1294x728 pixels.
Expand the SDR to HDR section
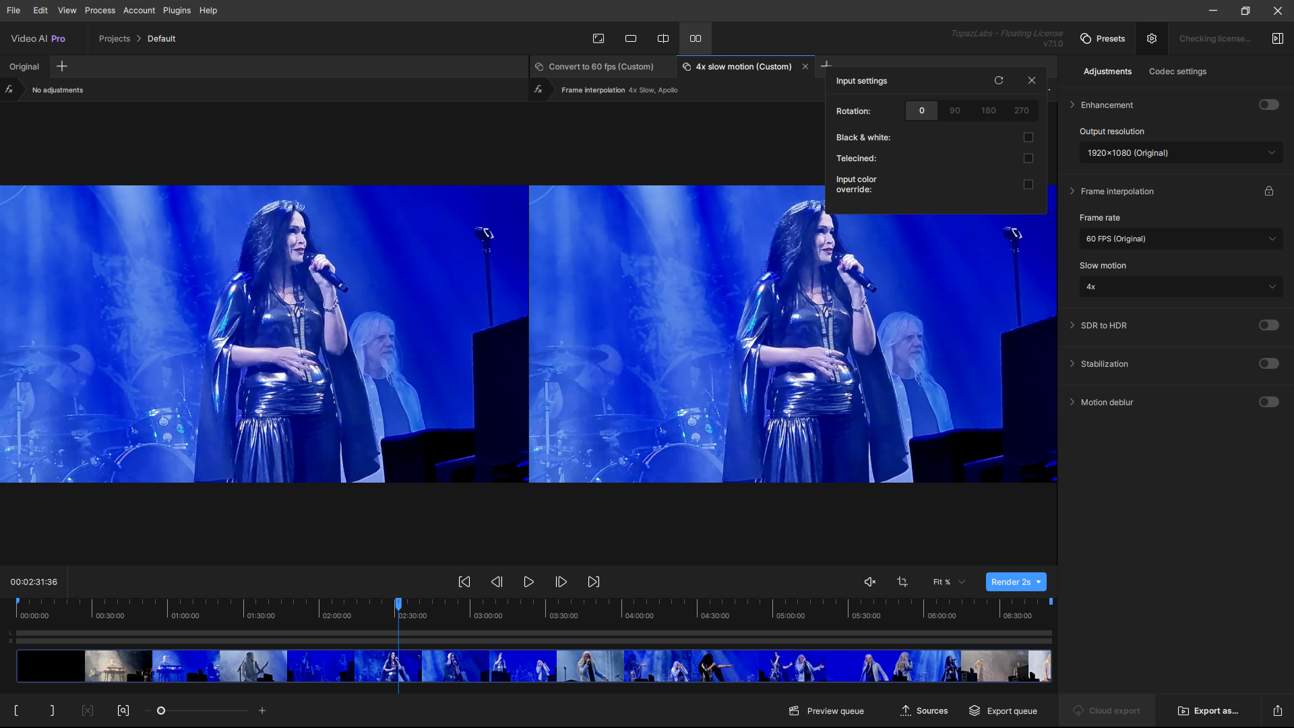[x=1103, y=325]
